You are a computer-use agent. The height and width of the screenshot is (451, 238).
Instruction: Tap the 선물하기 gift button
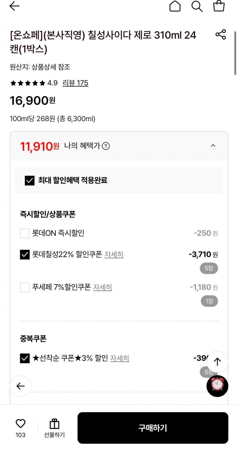(x=54, y=427)
